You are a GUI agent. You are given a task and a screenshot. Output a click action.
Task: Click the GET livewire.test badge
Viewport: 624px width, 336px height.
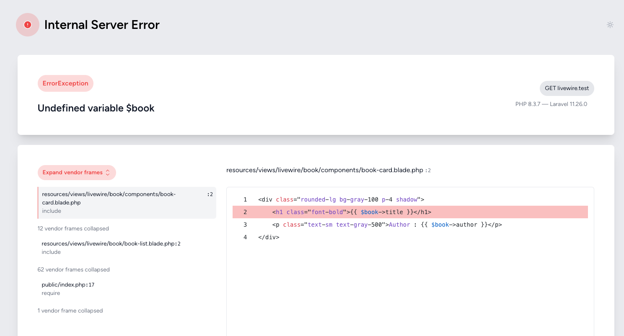[x=567, y=88]
